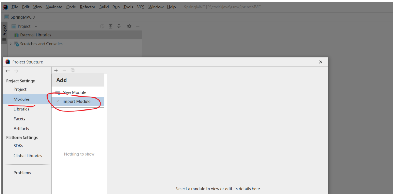This screenshot has width=393, height=194.
Task: Click the Project view folder icon
Action: coord(14,26)
